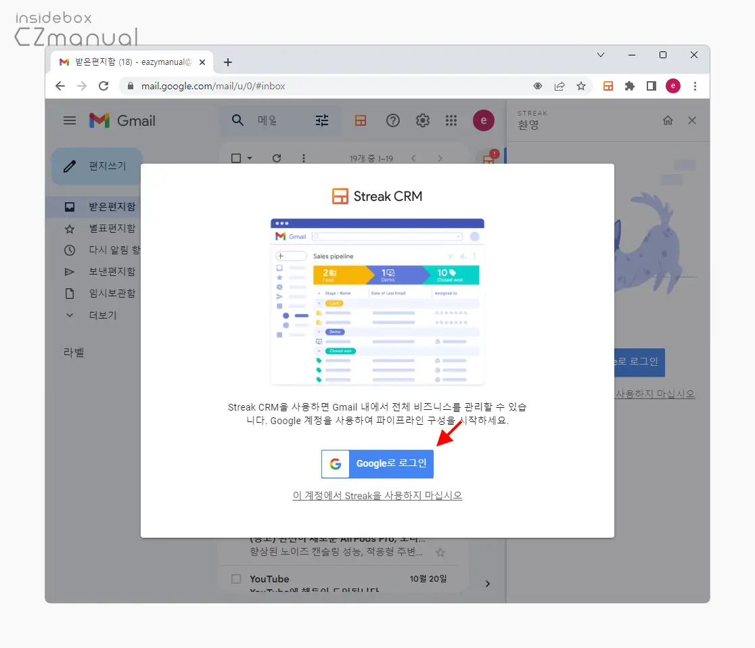Tick the checkbox on the YouTube email row
This screenshot has height=648, width=755.
pos(236,579)
